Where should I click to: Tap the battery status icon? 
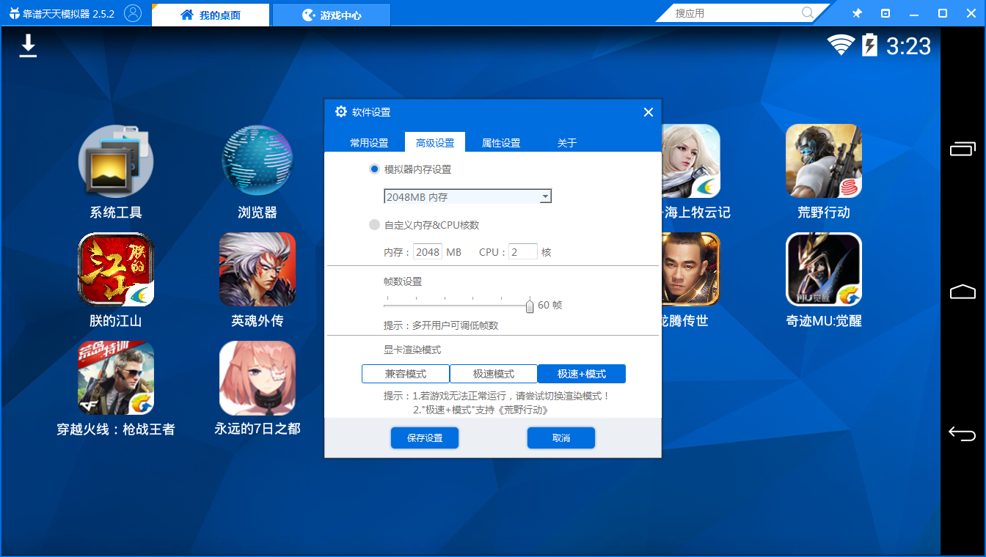[x=869, y=45]
